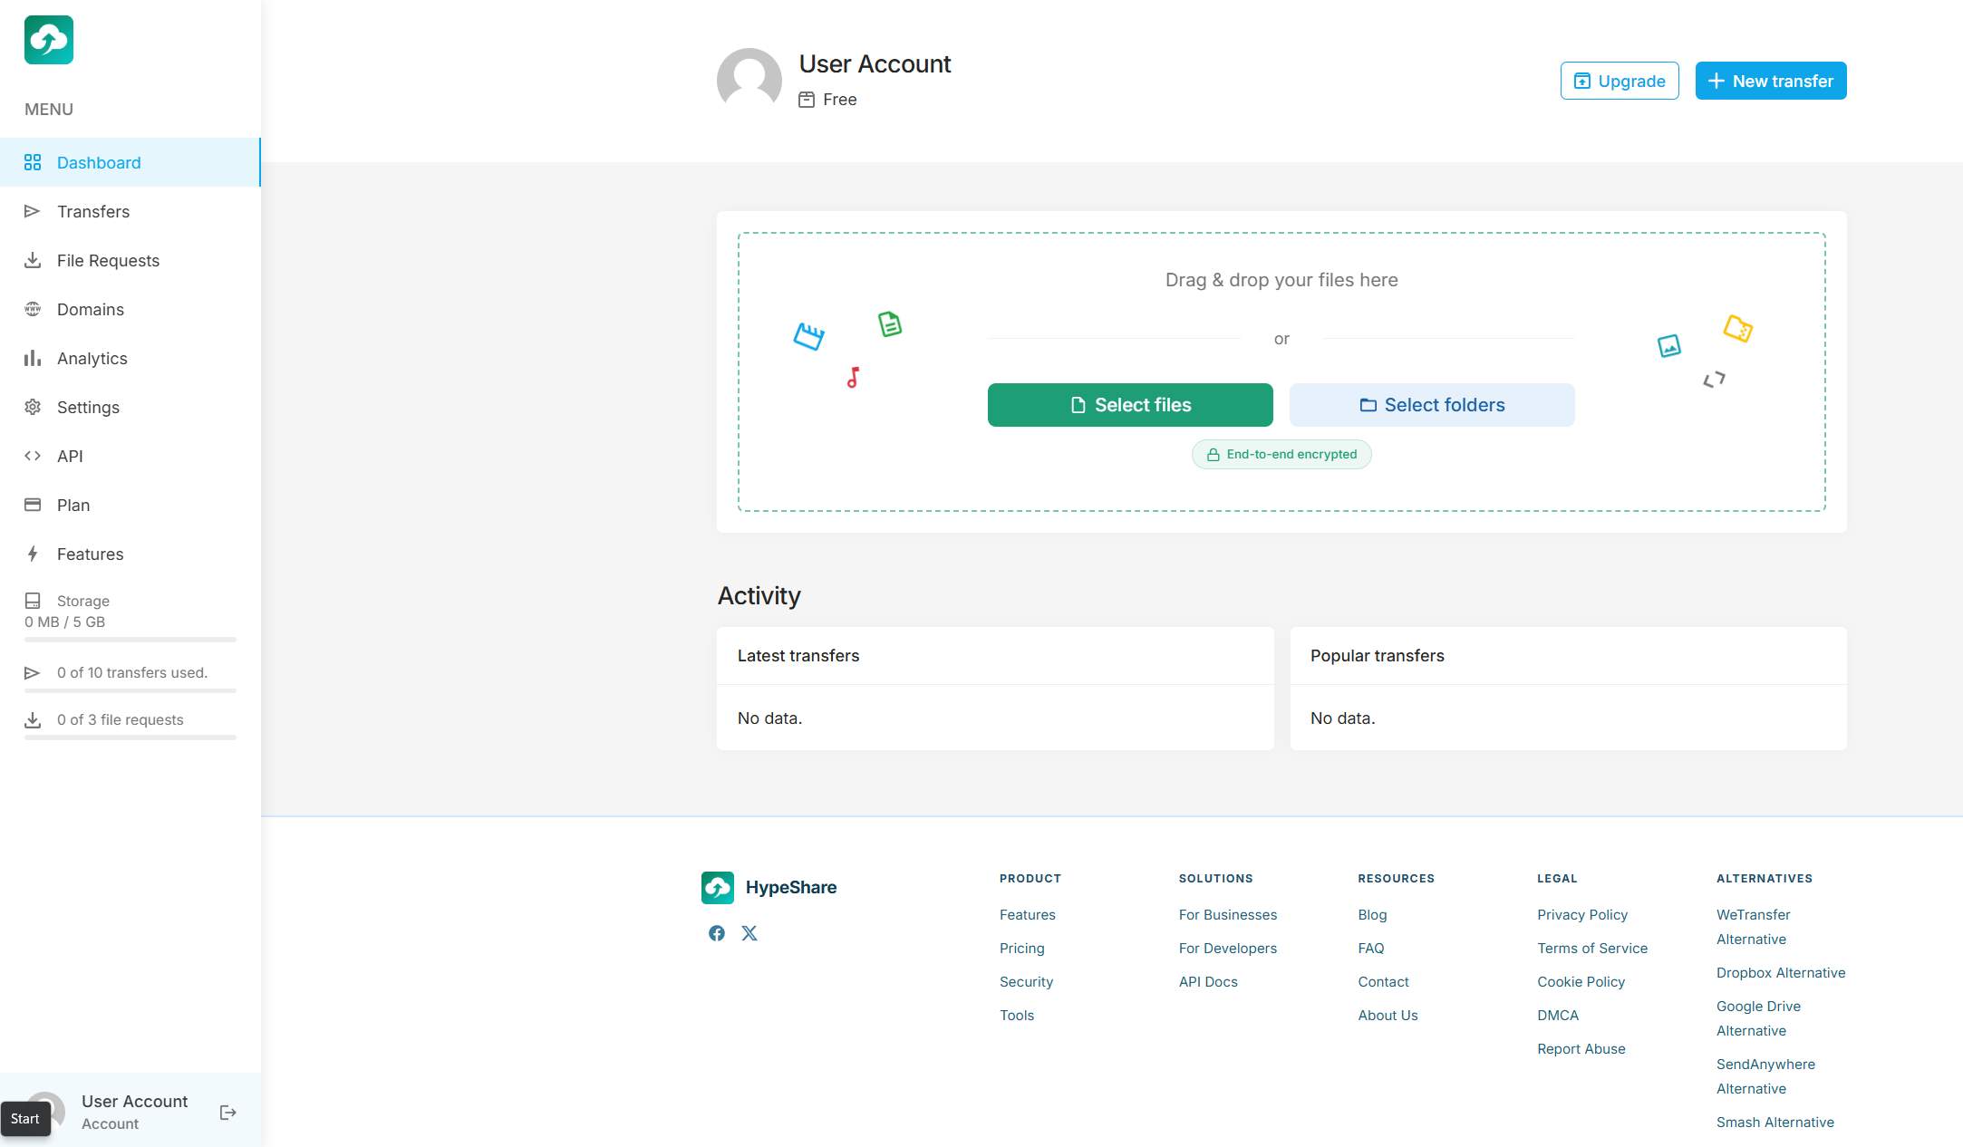Click the storage usage progress bar
Screen dimensions: 1963x1147
131,640
